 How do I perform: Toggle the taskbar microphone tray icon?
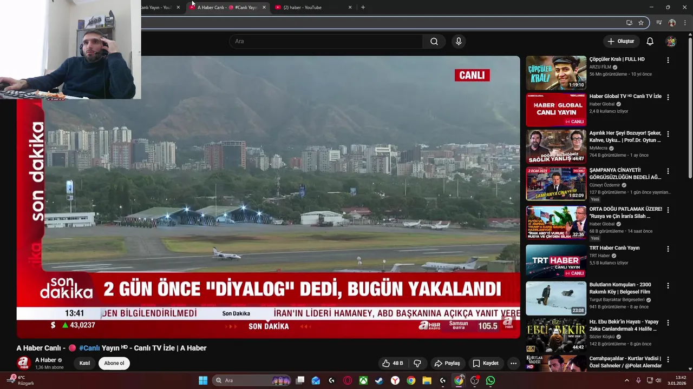point(638,380)
